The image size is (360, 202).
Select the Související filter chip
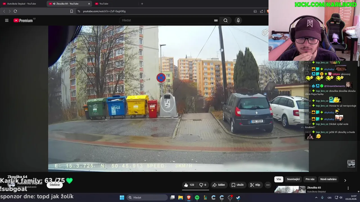[x=293, y=179]
